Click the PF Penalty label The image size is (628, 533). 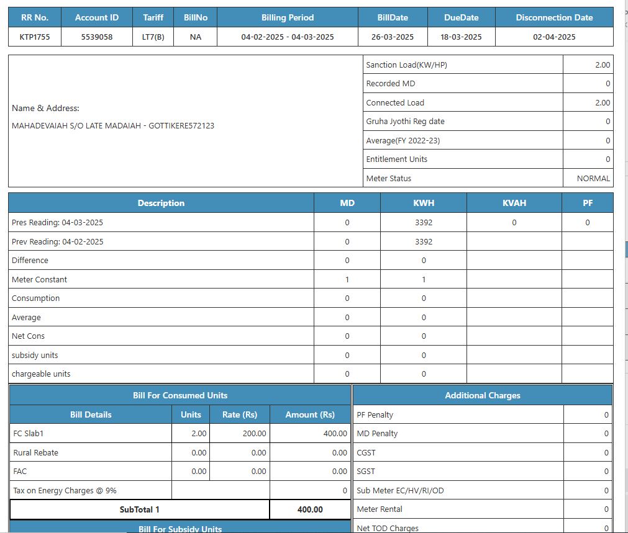tap(375, 415)
